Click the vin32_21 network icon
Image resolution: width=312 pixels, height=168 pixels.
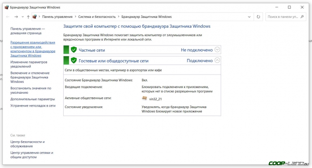[x=145, y=98]
